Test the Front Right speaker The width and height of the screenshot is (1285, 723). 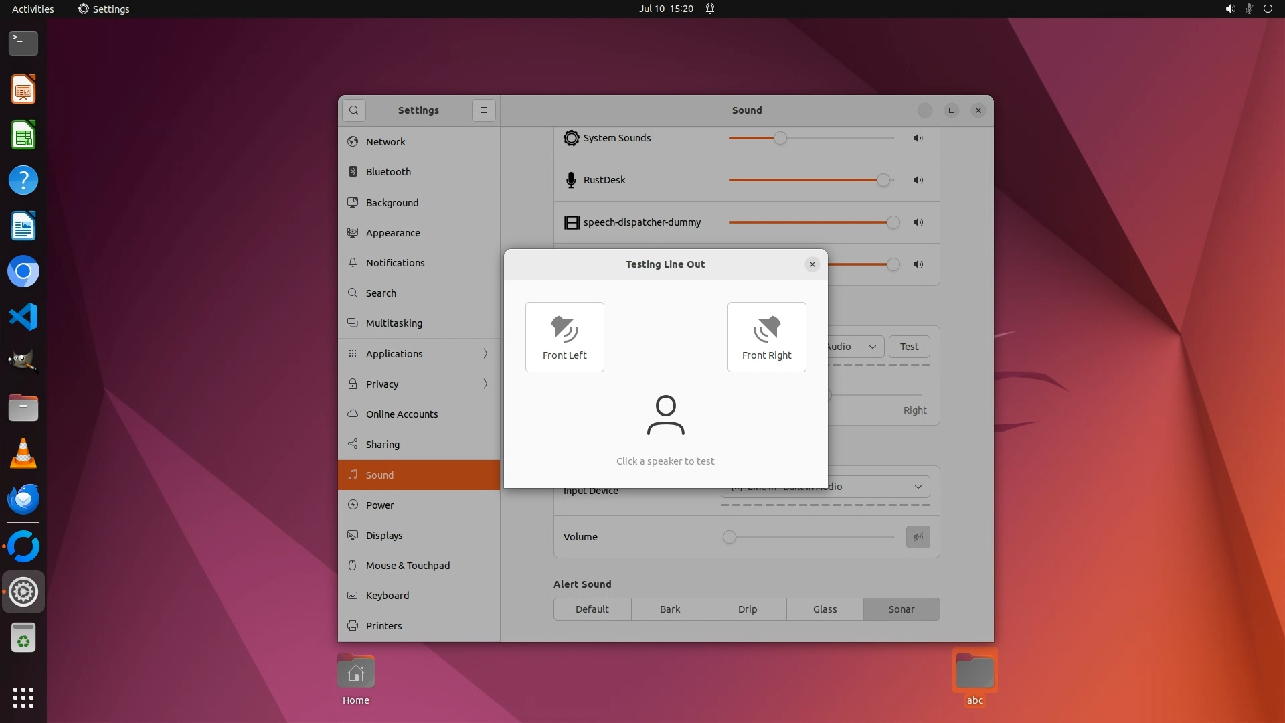click(x=766, y=337)
